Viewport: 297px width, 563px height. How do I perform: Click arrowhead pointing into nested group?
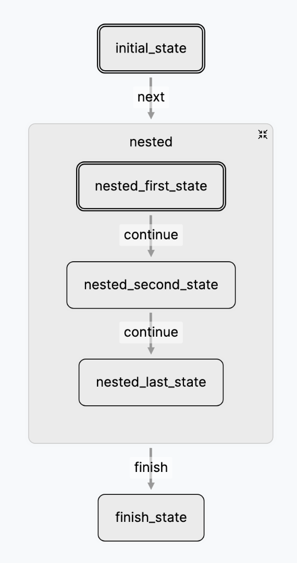point(151,116)
